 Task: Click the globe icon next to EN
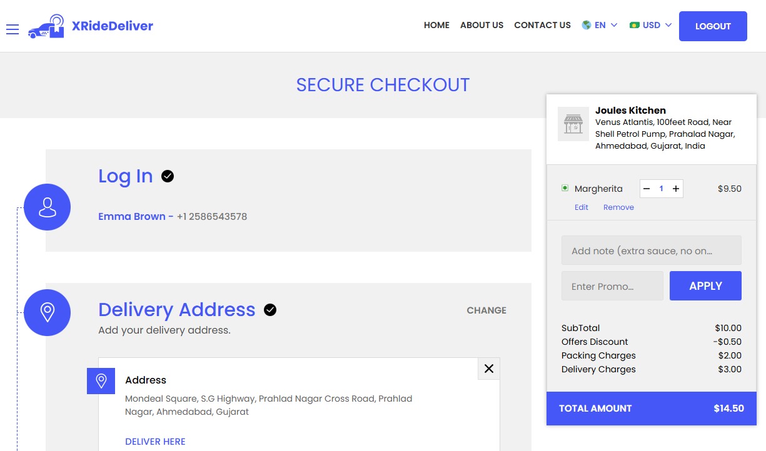586,25
